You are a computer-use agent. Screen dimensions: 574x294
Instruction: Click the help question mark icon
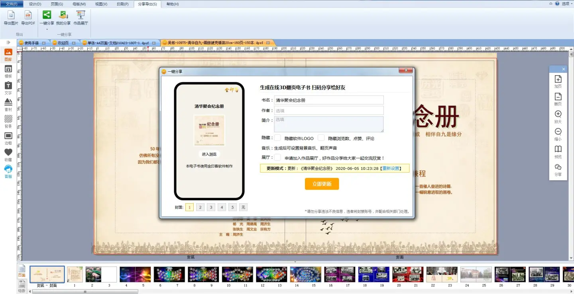(x=557, y=4)
